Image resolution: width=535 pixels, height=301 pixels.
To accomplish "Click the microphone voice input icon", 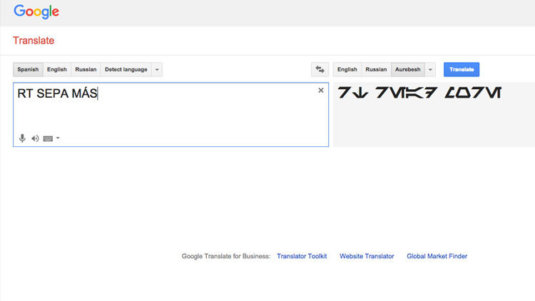I will pos(22,138).
